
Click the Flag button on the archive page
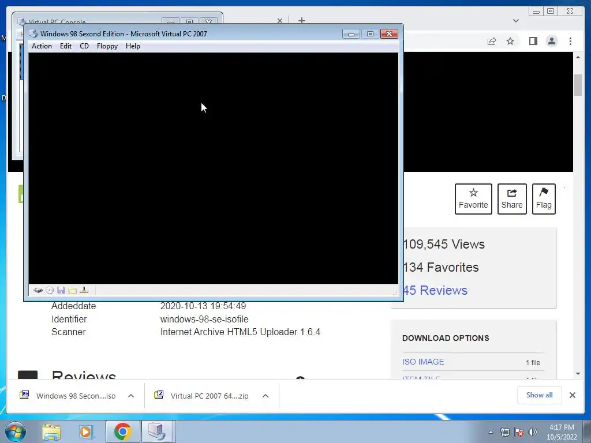544,199
